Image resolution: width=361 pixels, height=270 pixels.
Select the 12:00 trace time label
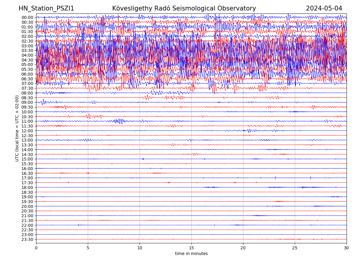[x=27, y=131]
